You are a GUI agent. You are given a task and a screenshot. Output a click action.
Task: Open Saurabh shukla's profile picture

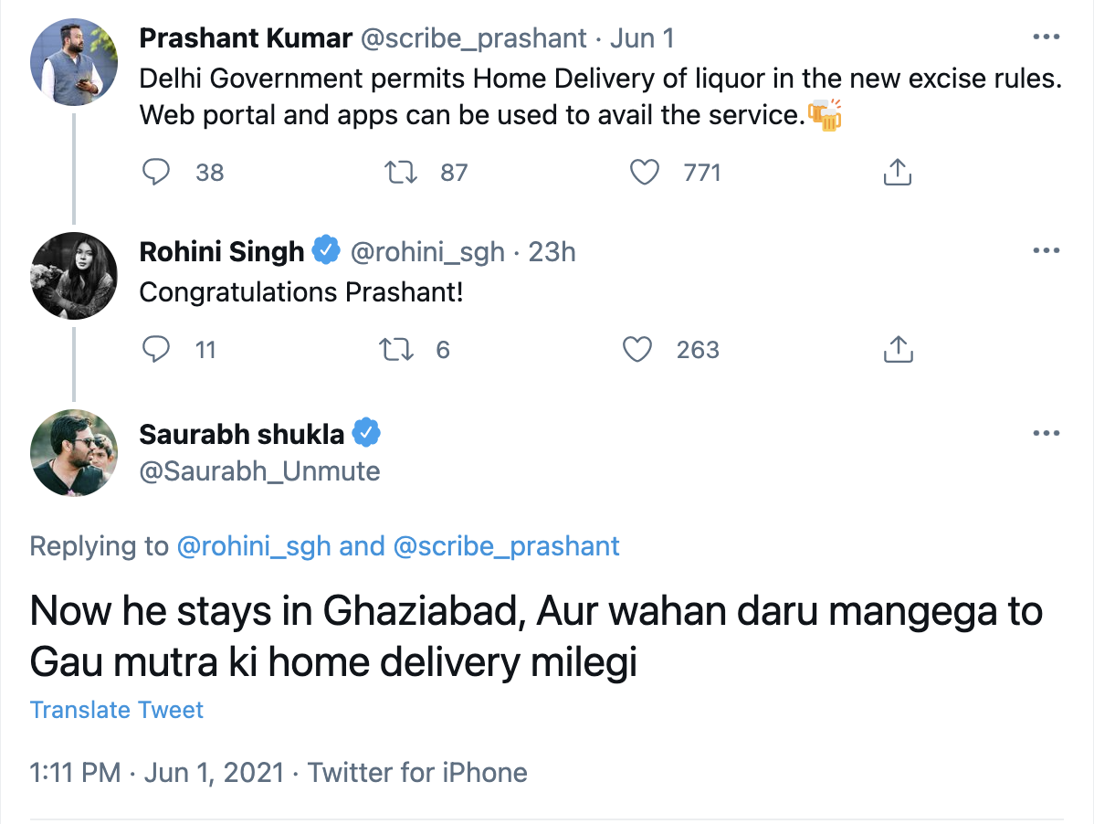(x=74, y=453)
